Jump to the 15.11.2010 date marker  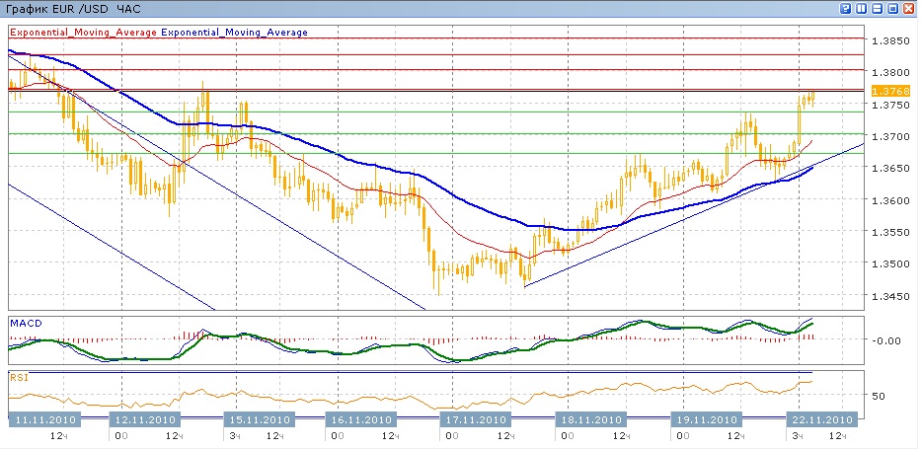pos(259,418)
